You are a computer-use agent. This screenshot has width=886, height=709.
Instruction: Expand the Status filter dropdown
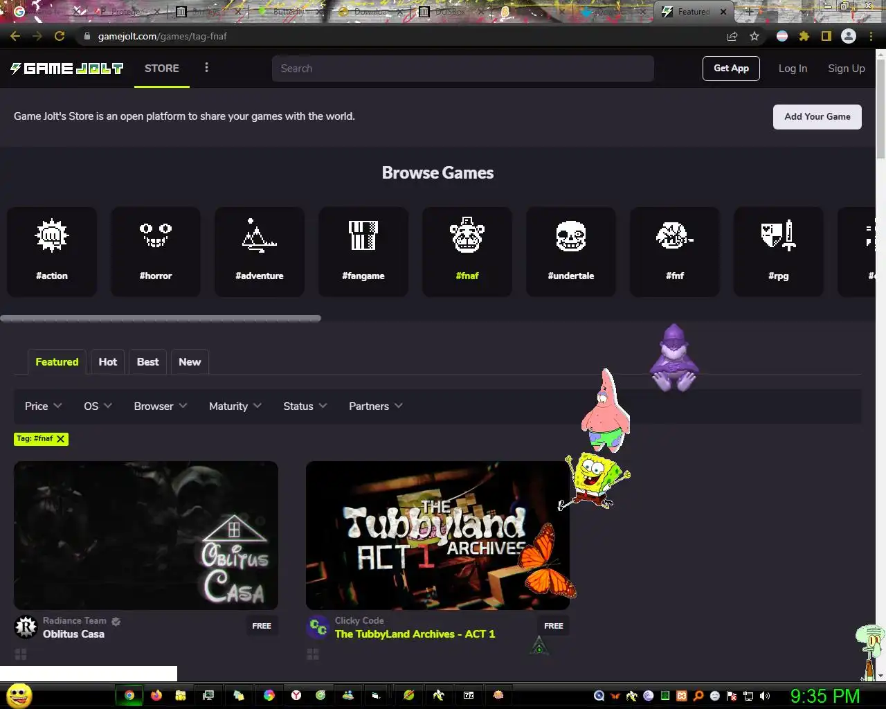click(305, 406)
